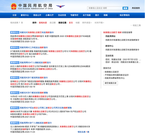
Task: Click date 中国民用航空局-2020-10-27
Action: pos(23,72)
